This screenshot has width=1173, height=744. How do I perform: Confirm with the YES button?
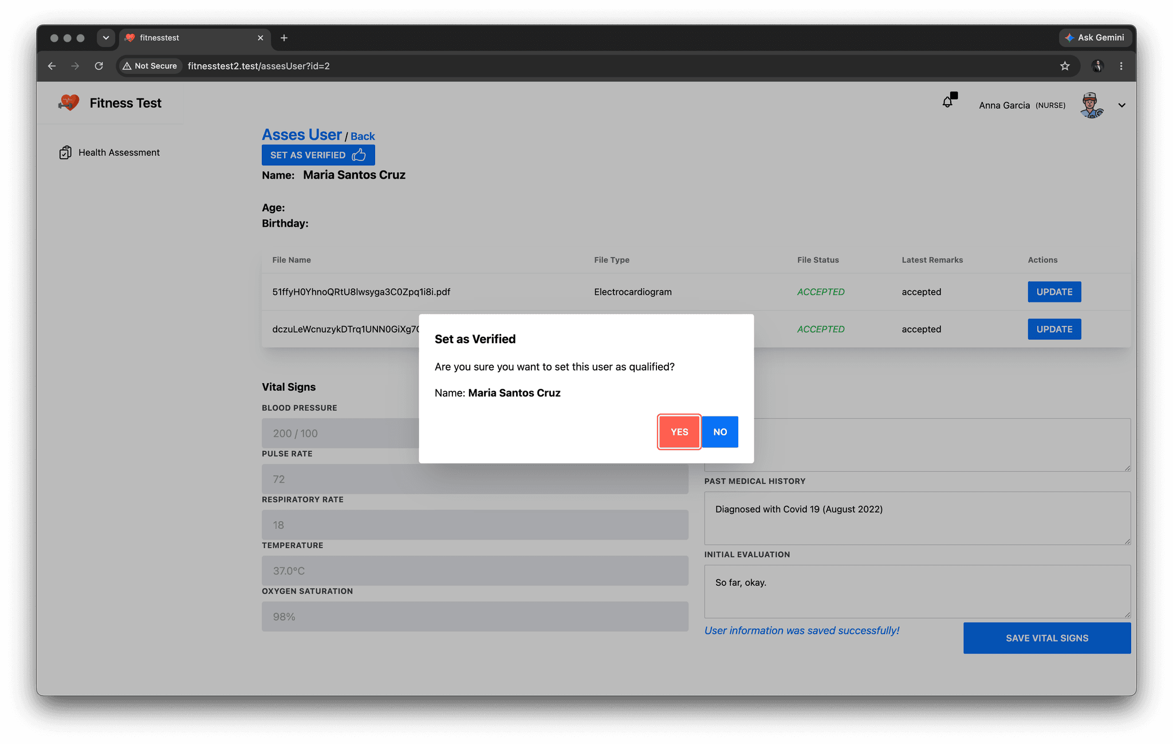coord(679,432)
